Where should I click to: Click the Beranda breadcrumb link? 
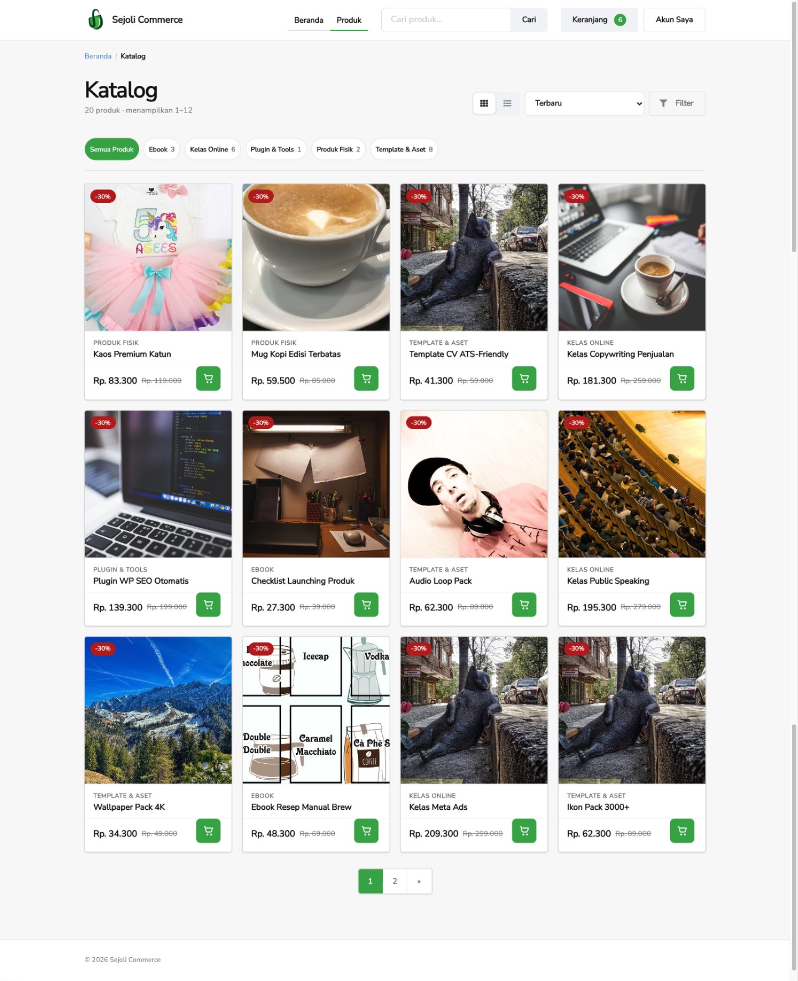(x=98, y=56)
